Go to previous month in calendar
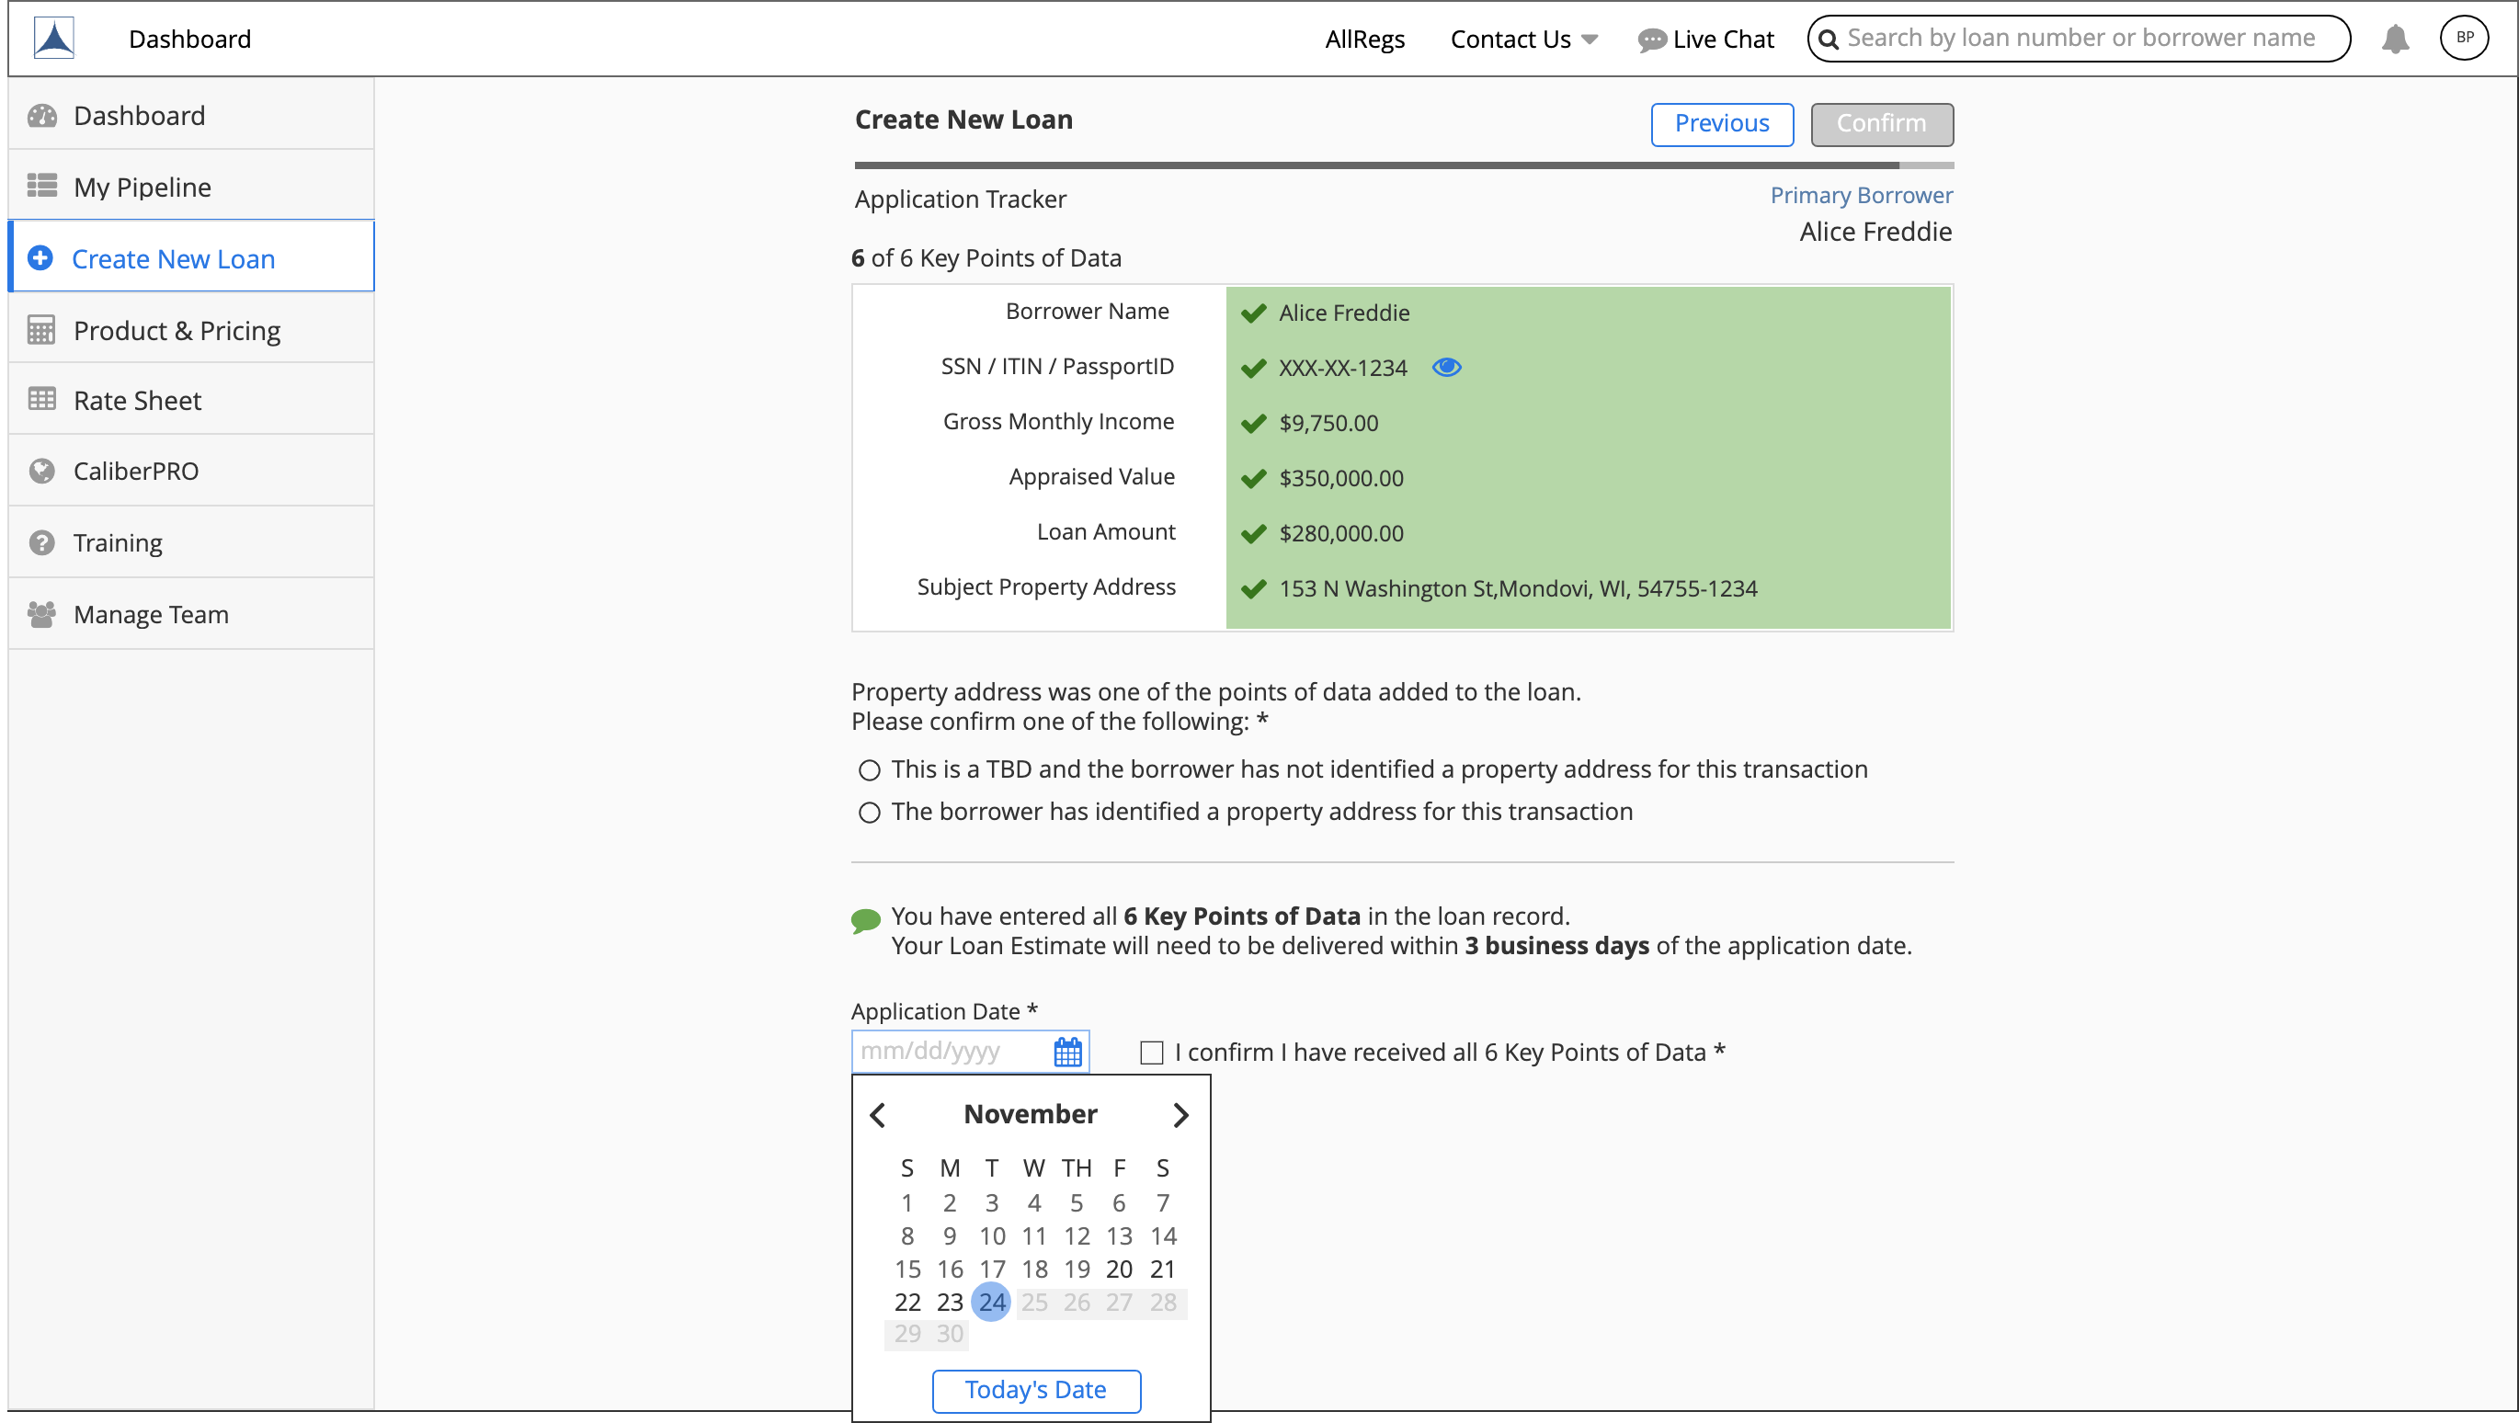2519x1423 pixels. (877, 1115)
